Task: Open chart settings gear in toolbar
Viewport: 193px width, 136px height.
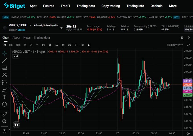Action: 83,45
